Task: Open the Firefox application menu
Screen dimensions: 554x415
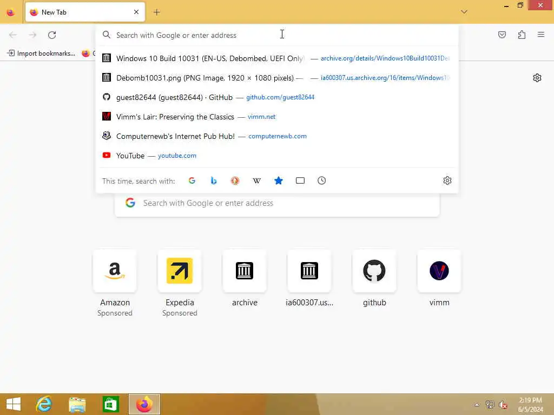Action: [x=541, y=35]
